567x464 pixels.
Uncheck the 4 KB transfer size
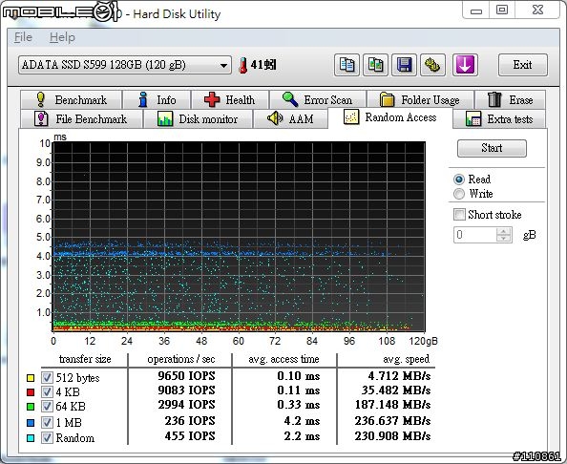47,392
